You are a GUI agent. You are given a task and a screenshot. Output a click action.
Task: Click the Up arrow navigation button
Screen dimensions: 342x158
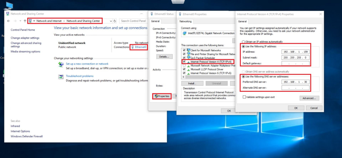[25, 21]
